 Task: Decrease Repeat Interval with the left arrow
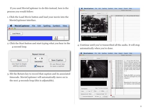35,58
